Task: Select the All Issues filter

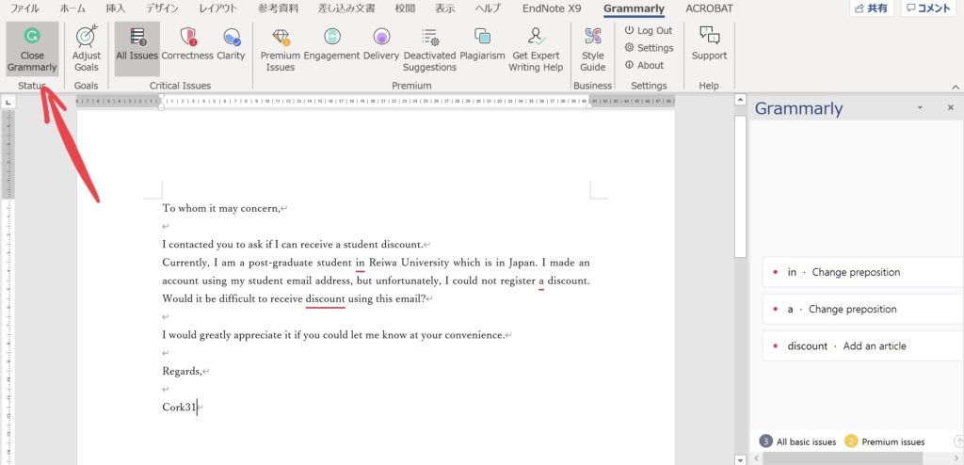Action: coord(137,49)
